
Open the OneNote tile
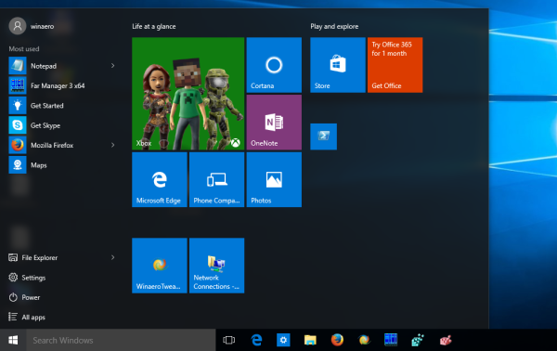[274, 123]
